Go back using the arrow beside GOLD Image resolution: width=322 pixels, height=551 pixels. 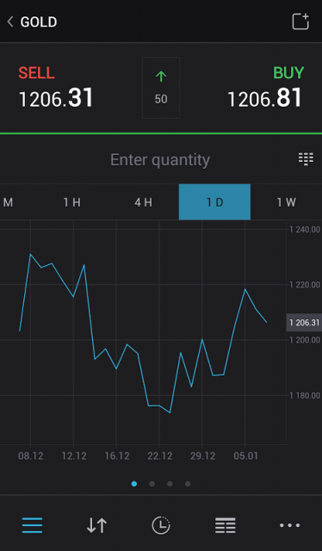click(x=9, y=22)
